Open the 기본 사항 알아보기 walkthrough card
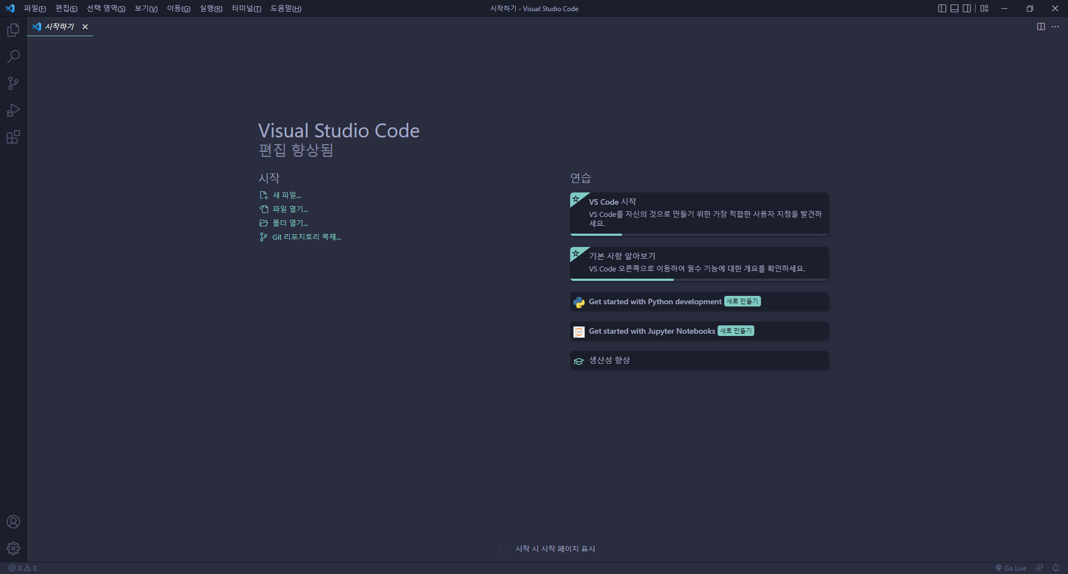Image resolution: width=1068 pixels, height=574 pixels. click(699, 264)
